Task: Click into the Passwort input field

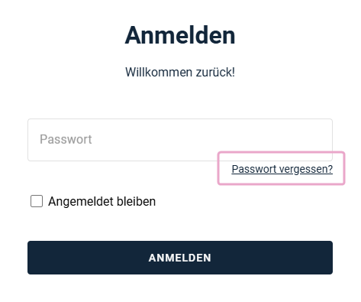Action: tap(180, 140)
